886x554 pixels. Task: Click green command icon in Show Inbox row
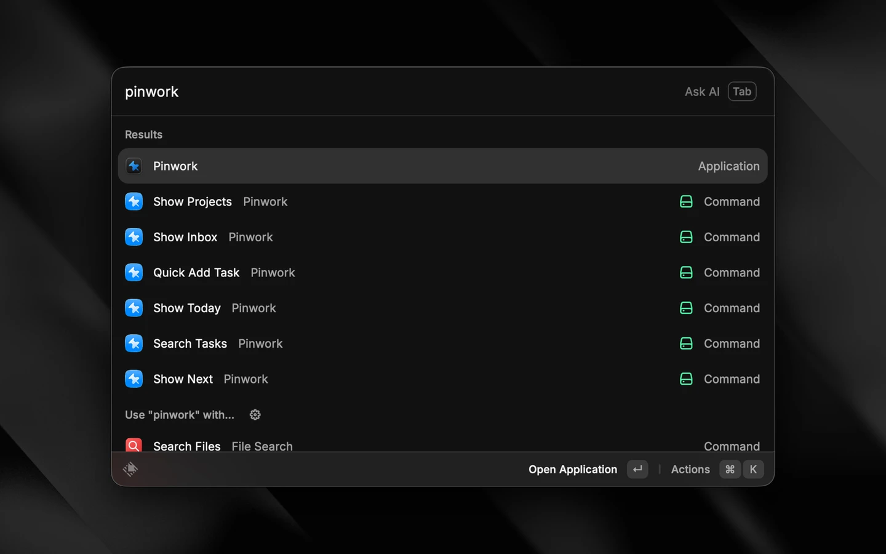(686, 237)
